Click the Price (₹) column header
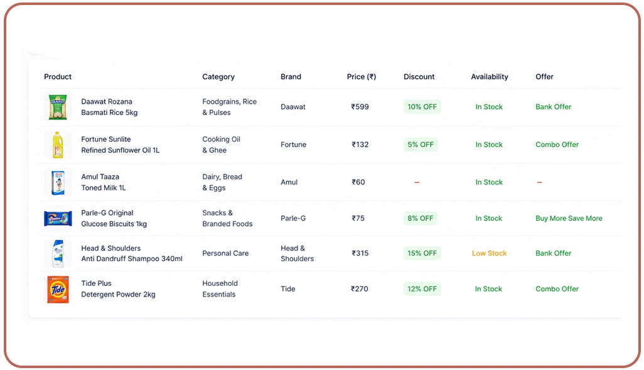Screen dimensions: 644x370 point(362,77)
